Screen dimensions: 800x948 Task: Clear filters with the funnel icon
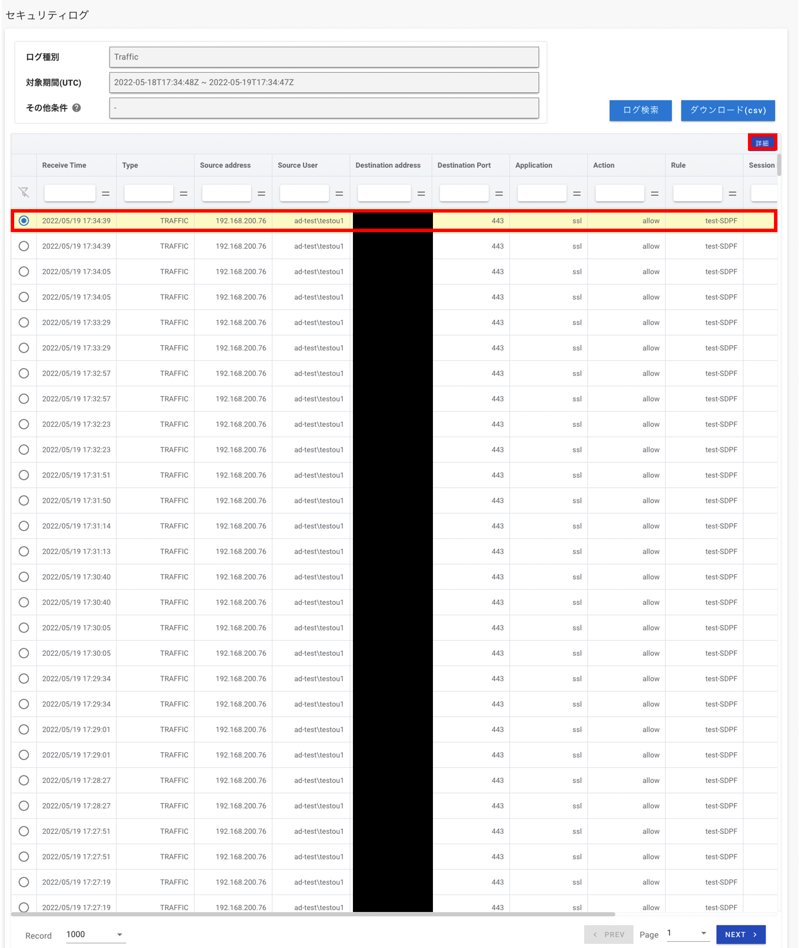click(x=24, y=192)
